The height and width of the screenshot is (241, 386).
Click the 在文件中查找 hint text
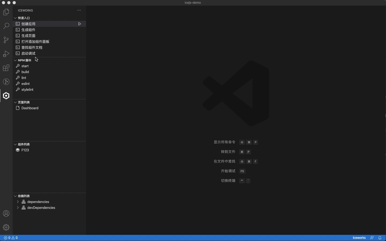click(224, 161)
